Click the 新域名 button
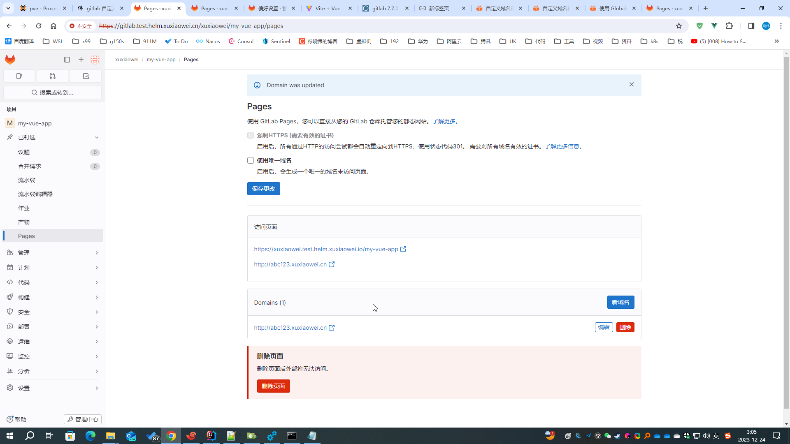This screenshot has width=790, height=444. tap(620, 302)
